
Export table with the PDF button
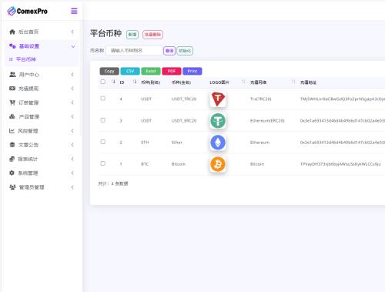click(172, 71)
